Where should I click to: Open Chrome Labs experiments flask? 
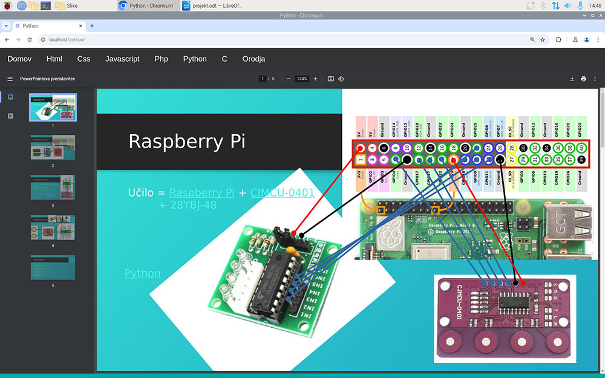point(575,40)
